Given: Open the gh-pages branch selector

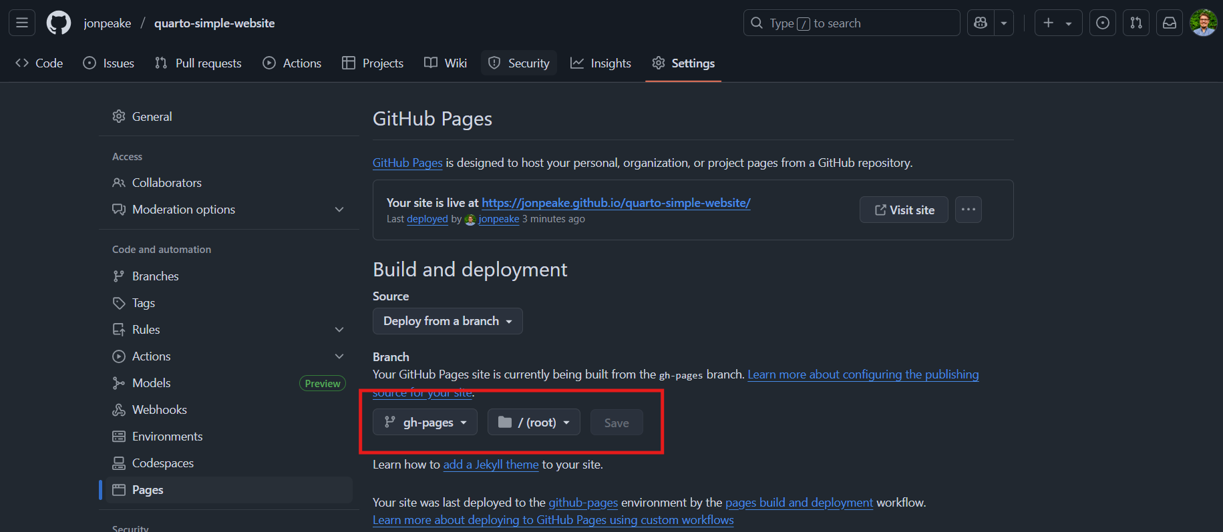Looking at the screenshot, I should 425,423.
